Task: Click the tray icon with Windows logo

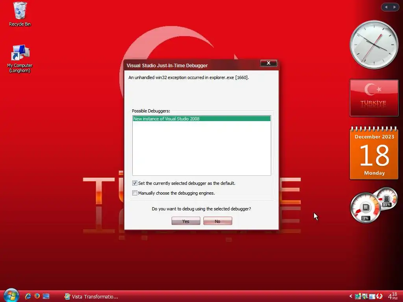Action: (365, 296)
